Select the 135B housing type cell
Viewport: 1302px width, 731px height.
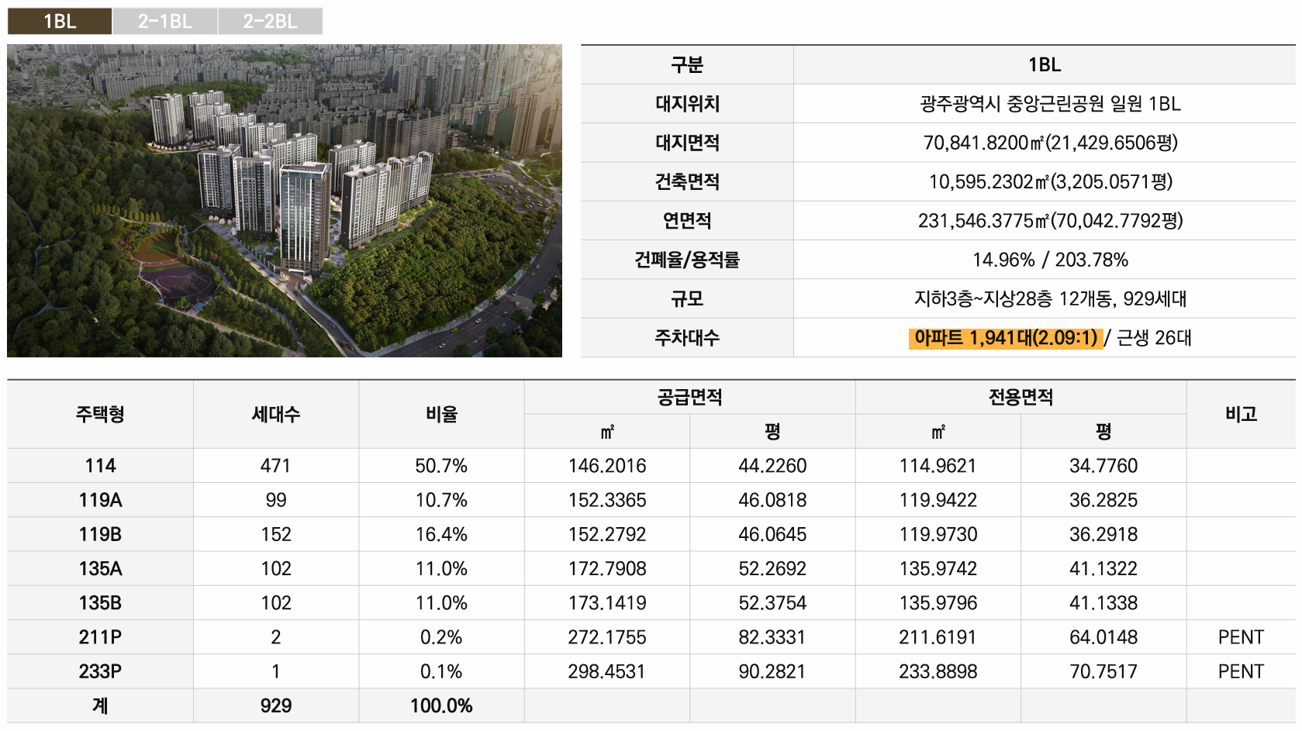coord(100,603)
